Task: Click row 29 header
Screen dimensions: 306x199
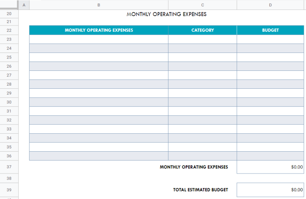Action: point(9,93)
